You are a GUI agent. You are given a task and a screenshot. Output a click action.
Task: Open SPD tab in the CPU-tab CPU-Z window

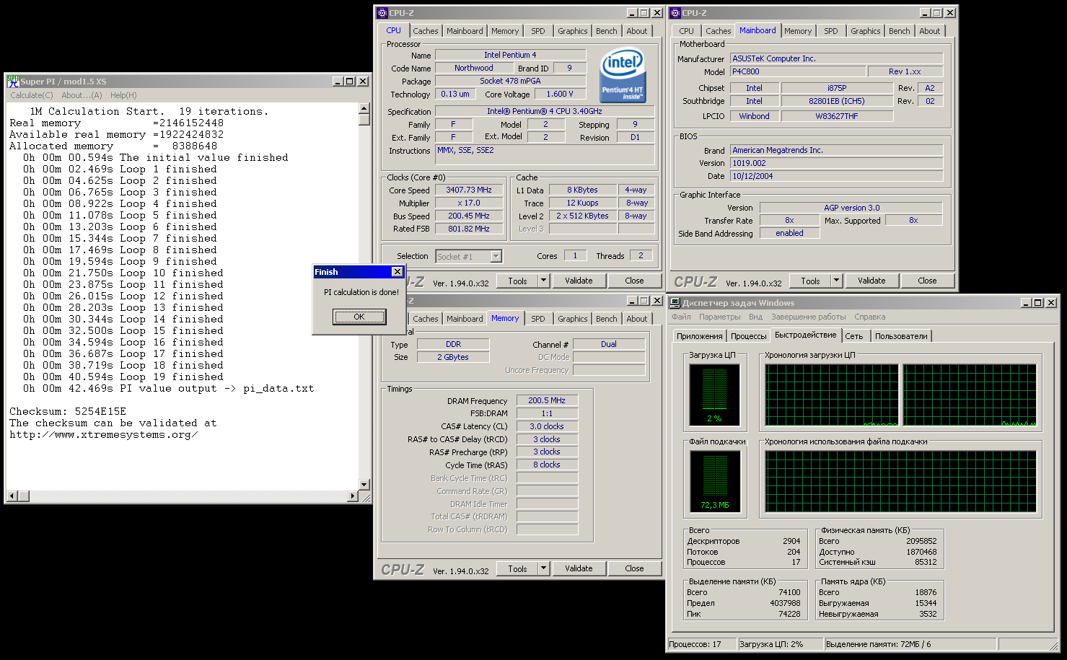538,31
